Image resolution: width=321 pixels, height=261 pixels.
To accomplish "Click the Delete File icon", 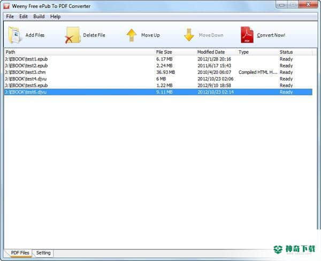I will [x=72, y=35].
